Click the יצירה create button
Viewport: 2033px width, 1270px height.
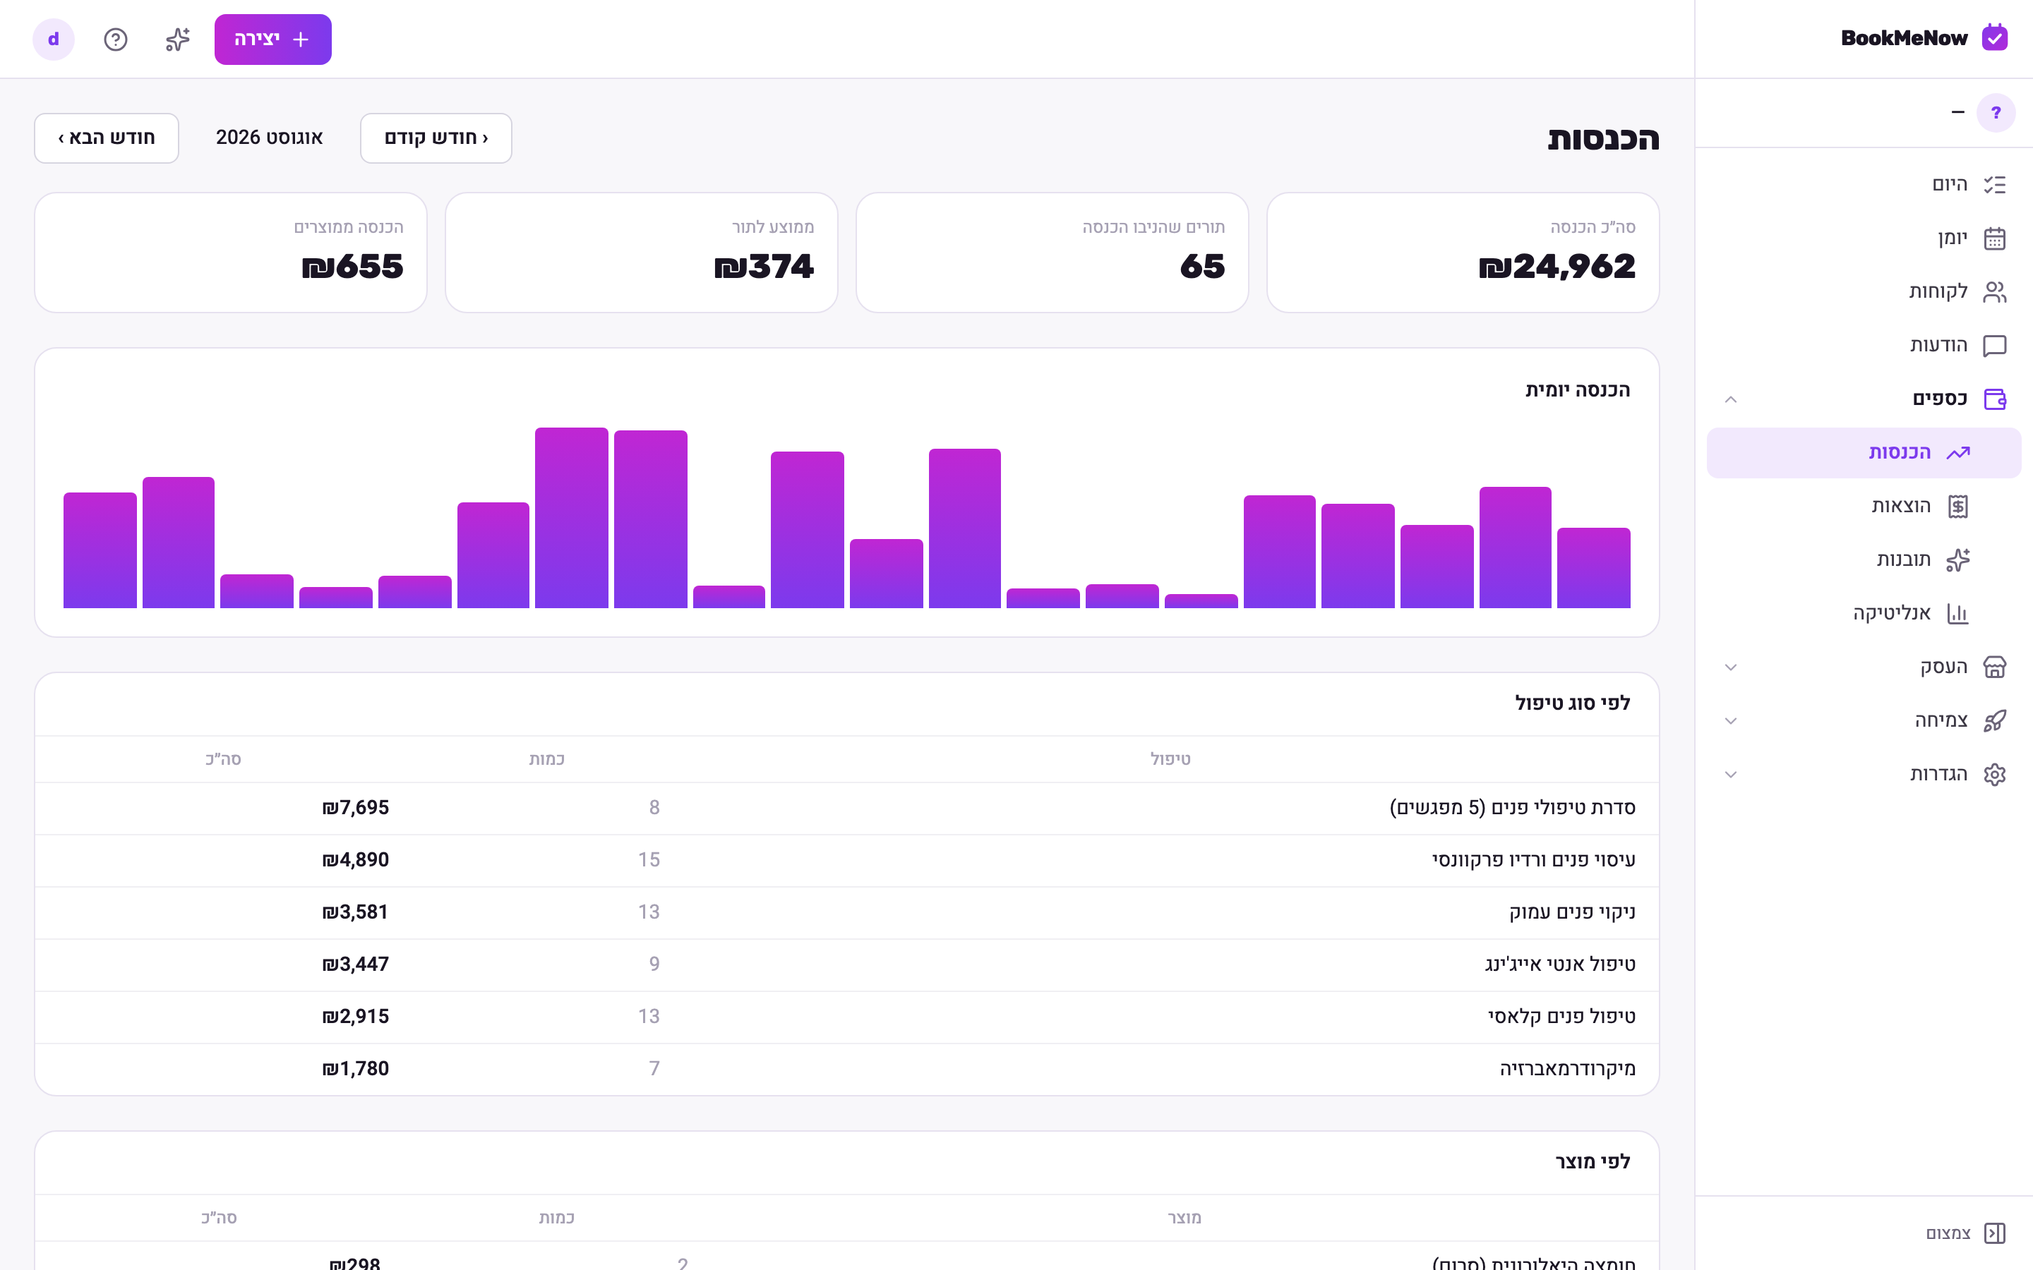tap(273, 40)
